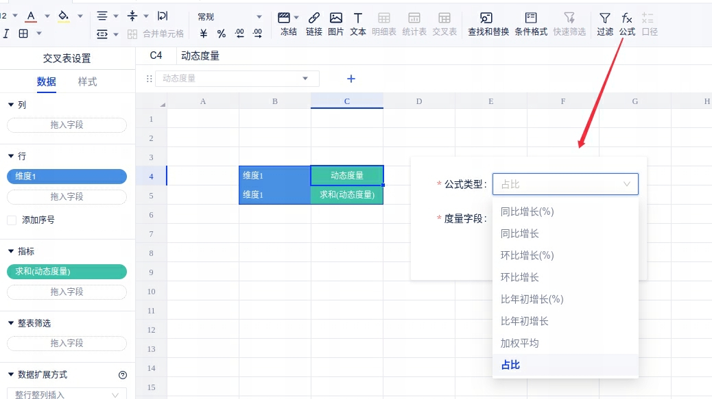Insert a 链接 hyperlink
The width and height of the screenshot is (712, 399).
[313, 23]
